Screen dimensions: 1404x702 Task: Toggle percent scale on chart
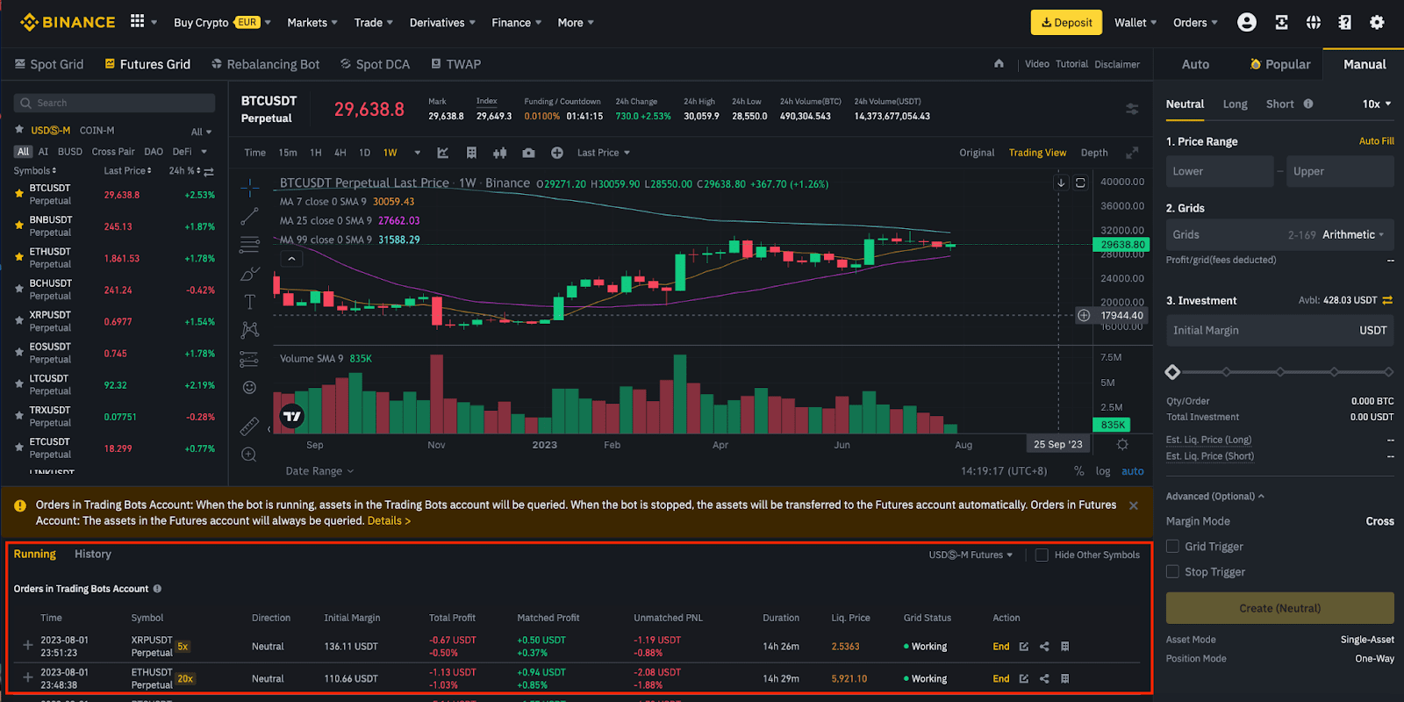point(1079,471)
